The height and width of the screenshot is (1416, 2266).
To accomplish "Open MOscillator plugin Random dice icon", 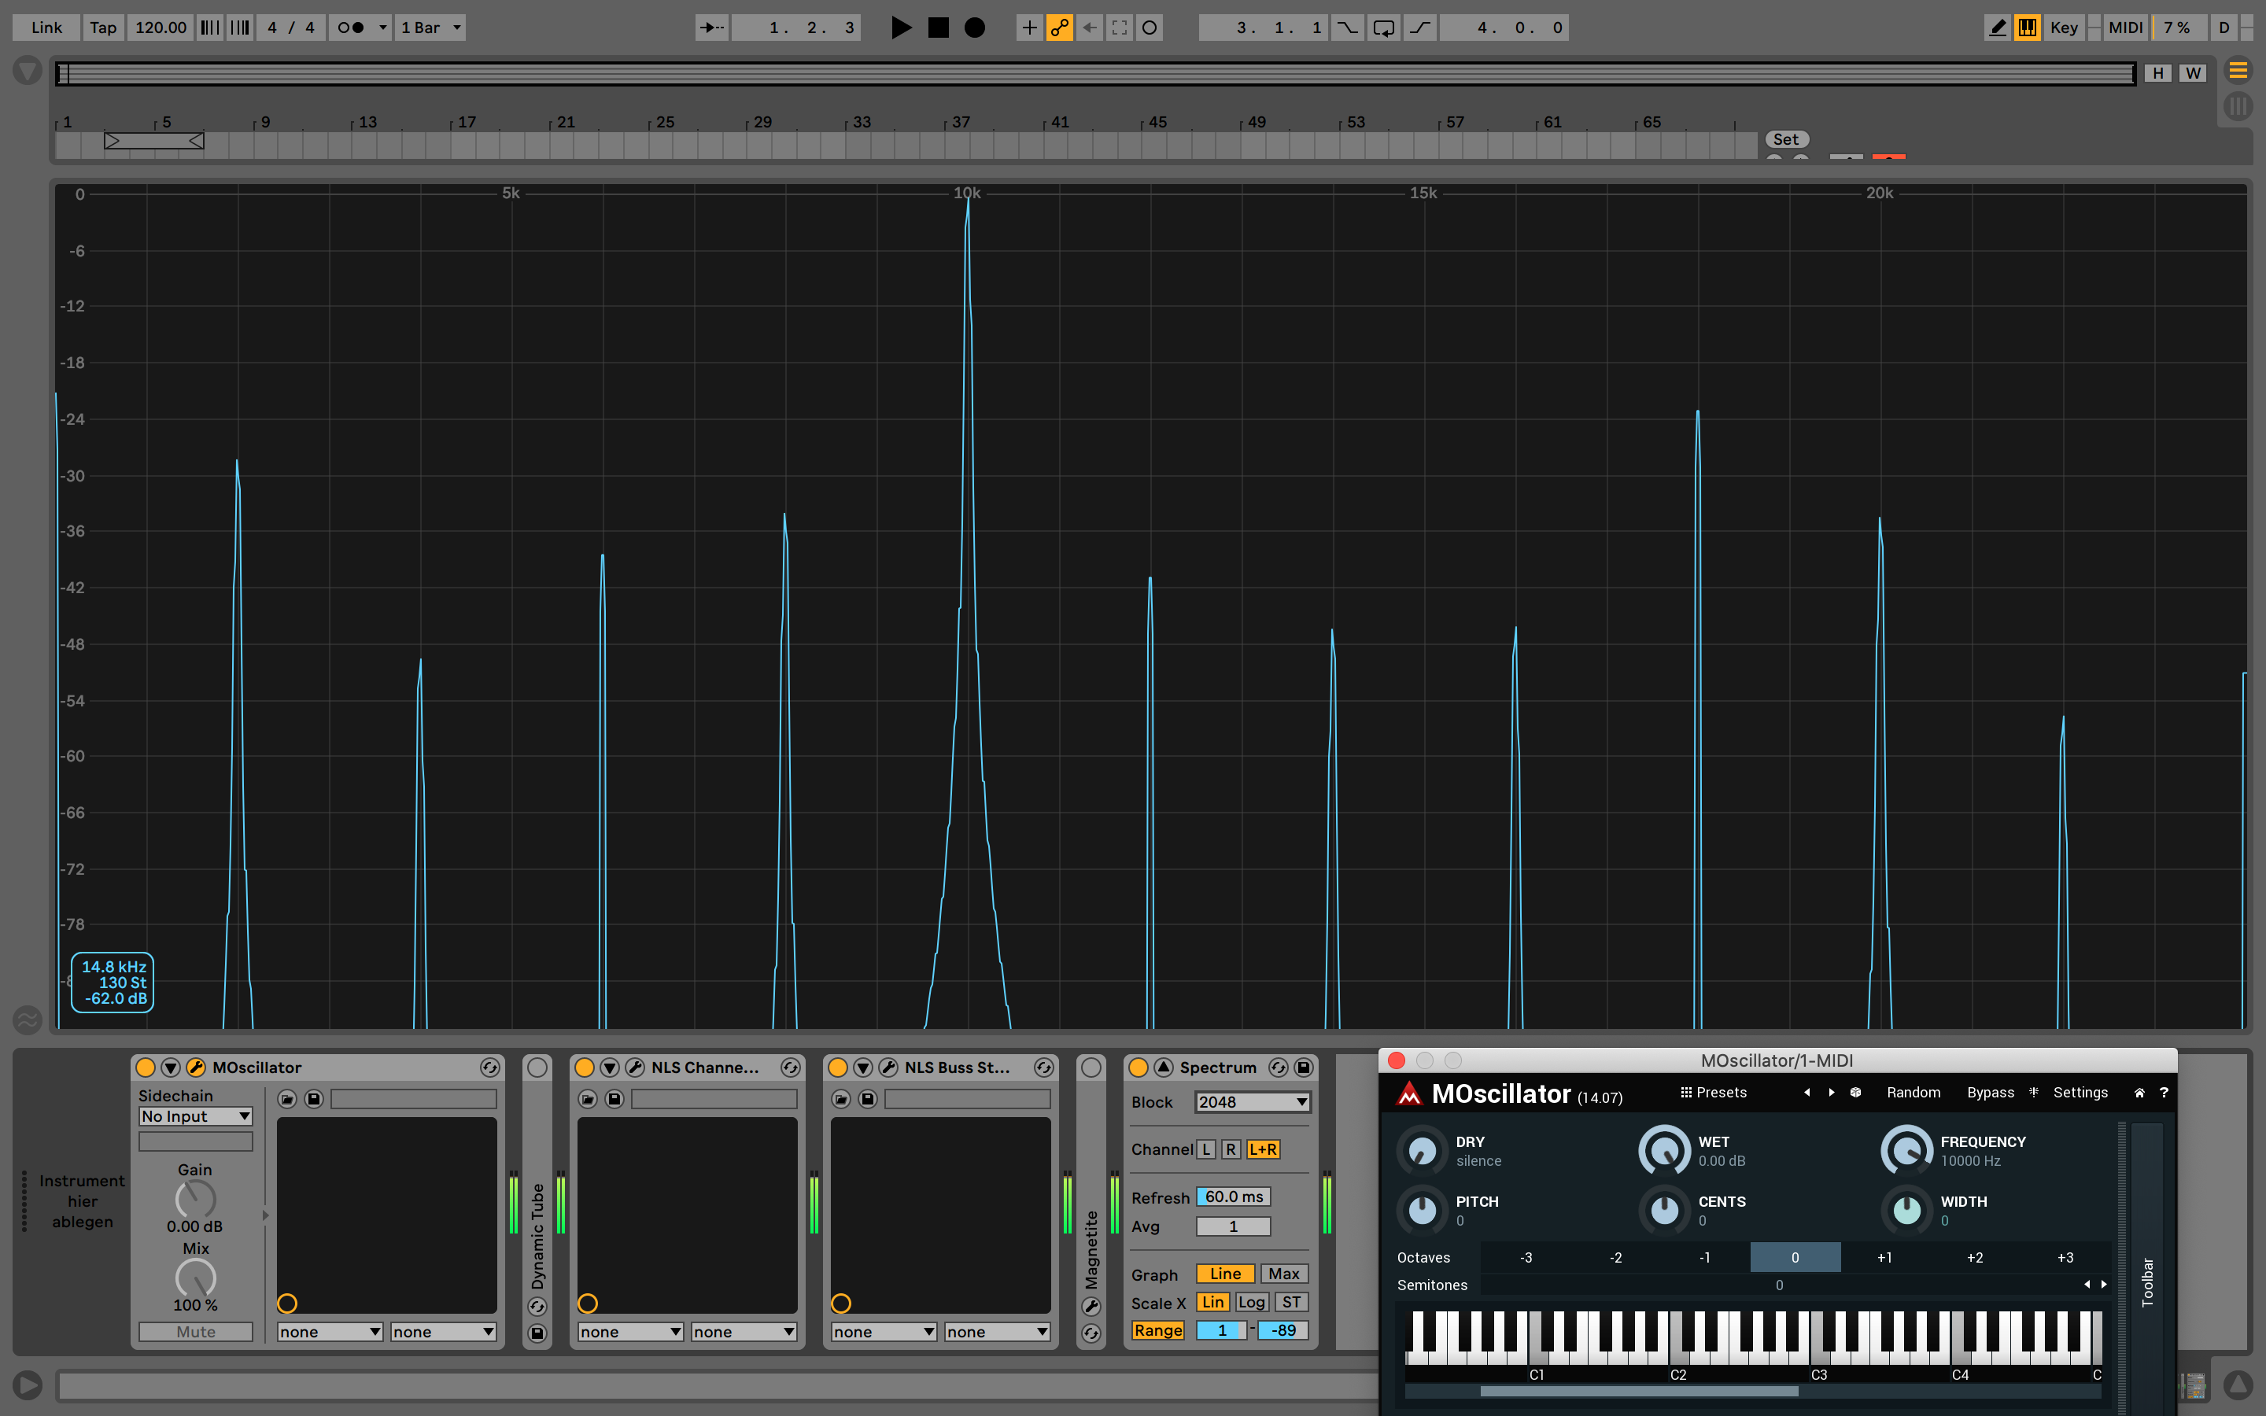I will 1855,1092.
